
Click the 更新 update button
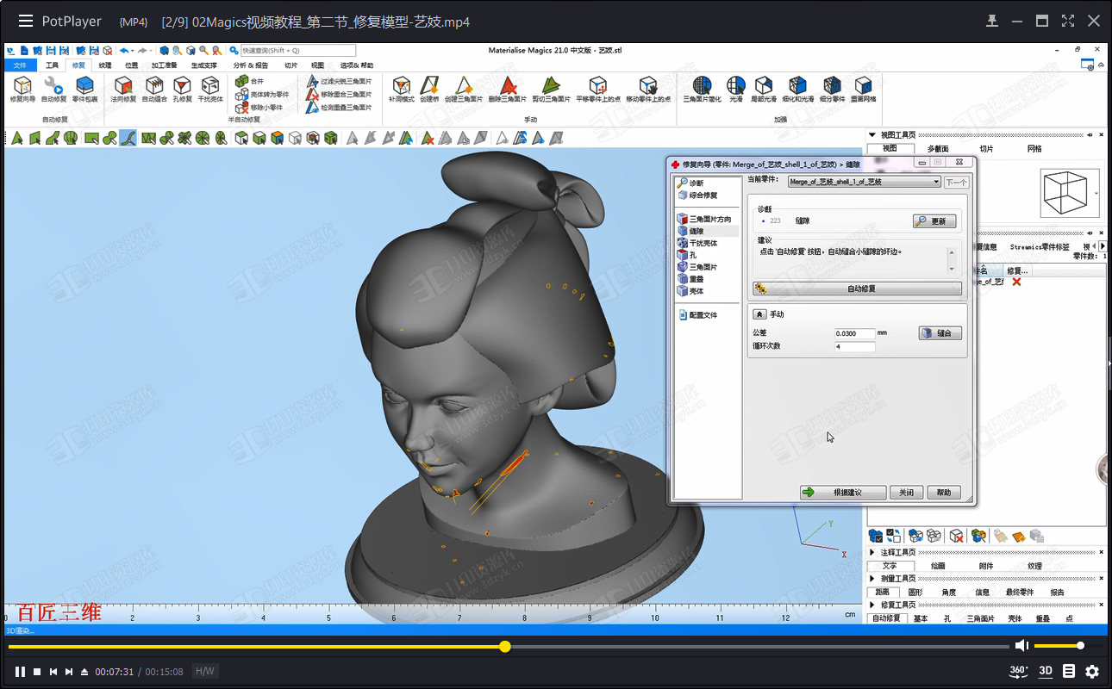[934, 221]
